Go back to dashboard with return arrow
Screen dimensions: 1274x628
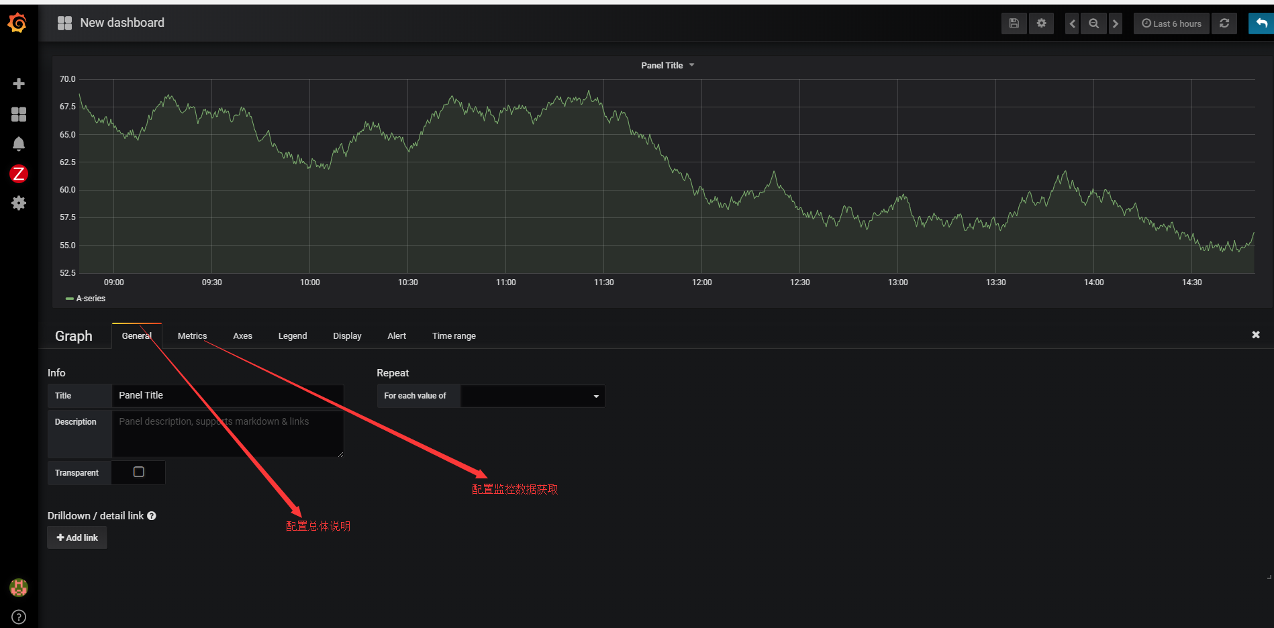[1261, 23]
